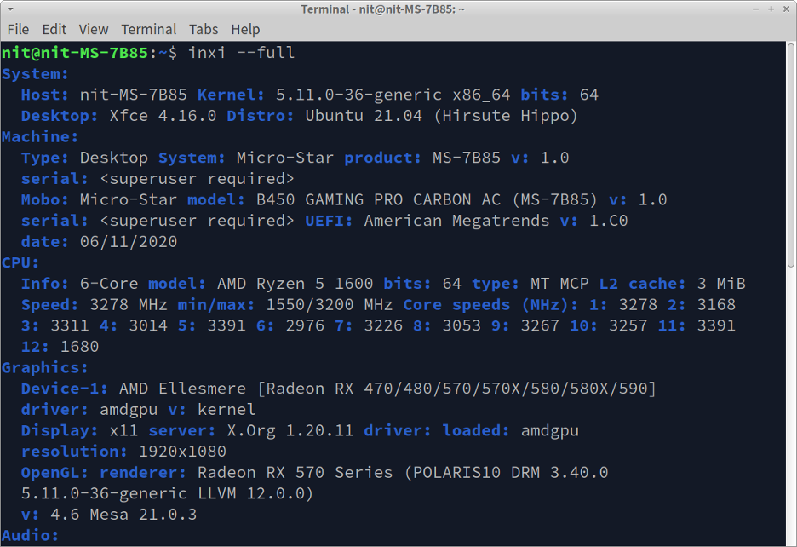Open the Terminal menu

pos(148,30)
